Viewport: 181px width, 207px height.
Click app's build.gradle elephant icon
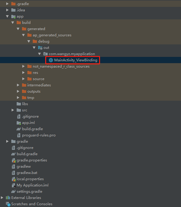19,129
